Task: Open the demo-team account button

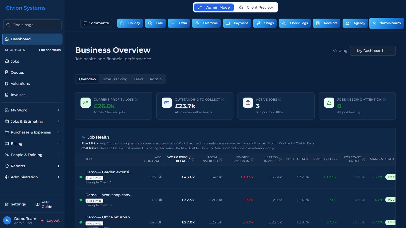Action: click(387, 23)
